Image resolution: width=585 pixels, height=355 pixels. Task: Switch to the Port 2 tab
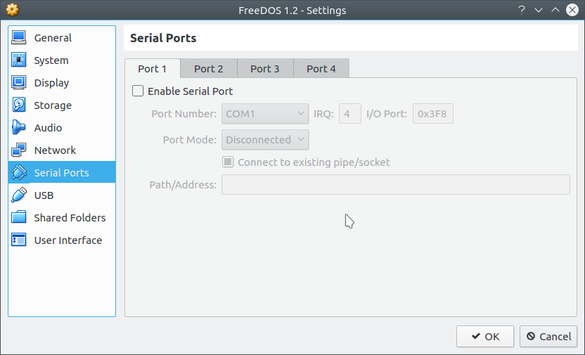(x=209, y=69)
